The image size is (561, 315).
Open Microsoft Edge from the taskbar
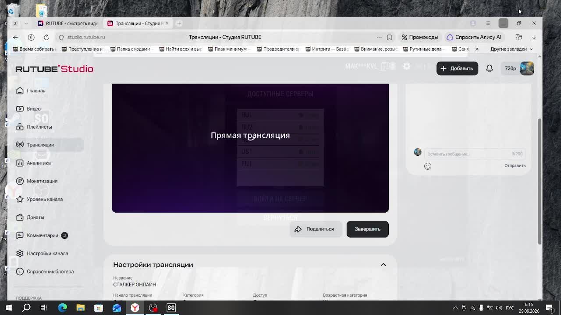click(62, 308)
